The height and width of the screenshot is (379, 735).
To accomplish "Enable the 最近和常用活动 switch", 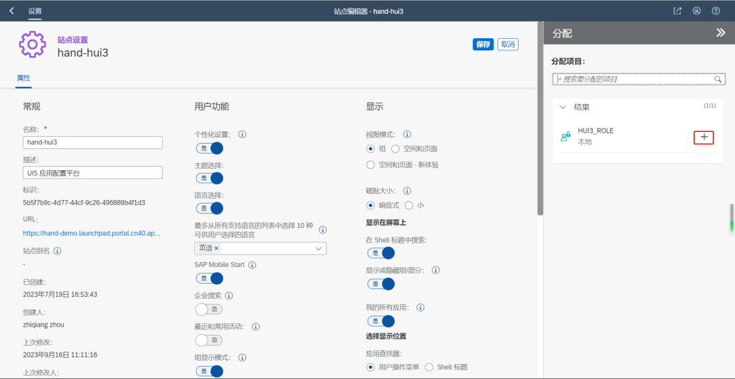I will pos(209,340).
